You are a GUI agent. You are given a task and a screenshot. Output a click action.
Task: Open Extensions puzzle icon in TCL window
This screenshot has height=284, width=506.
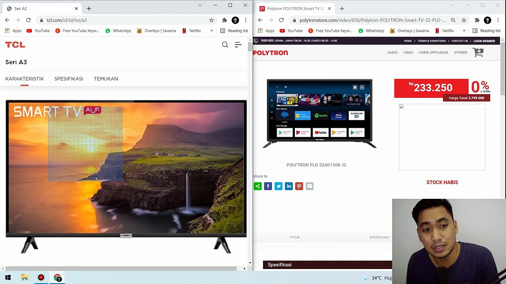click(x=225, y=20)
